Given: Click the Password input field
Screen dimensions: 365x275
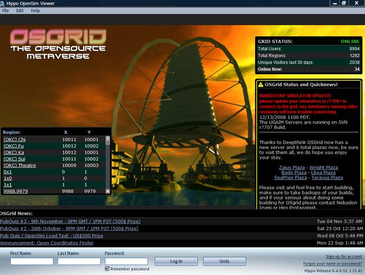Looking at the screenshot, I should point(126,261).
